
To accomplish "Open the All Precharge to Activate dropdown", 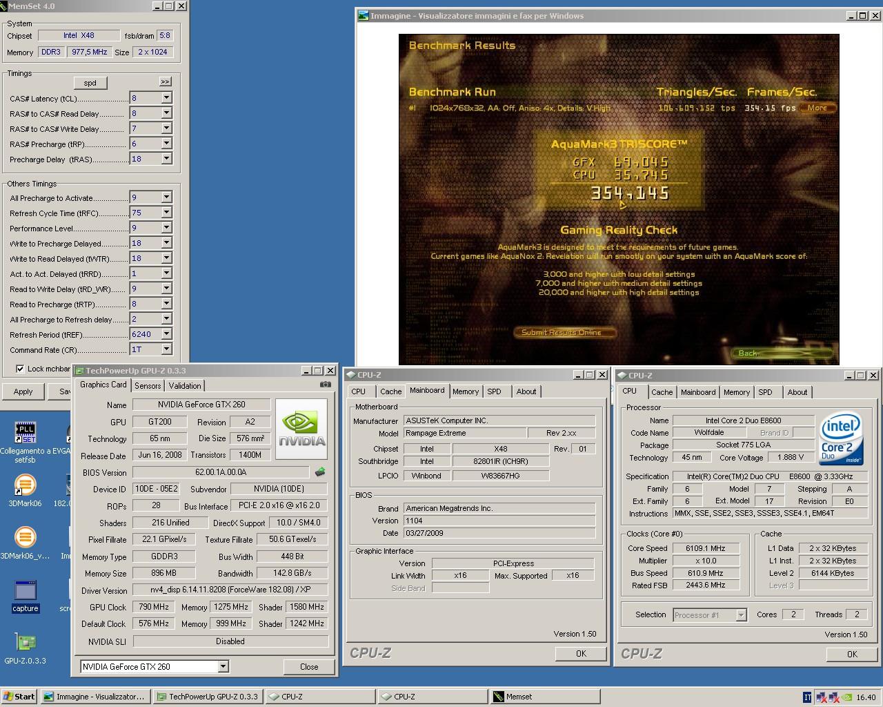I will tap(166, 197).
